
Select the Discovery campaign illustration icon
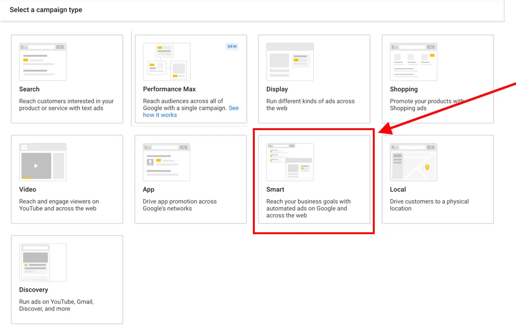43,262
